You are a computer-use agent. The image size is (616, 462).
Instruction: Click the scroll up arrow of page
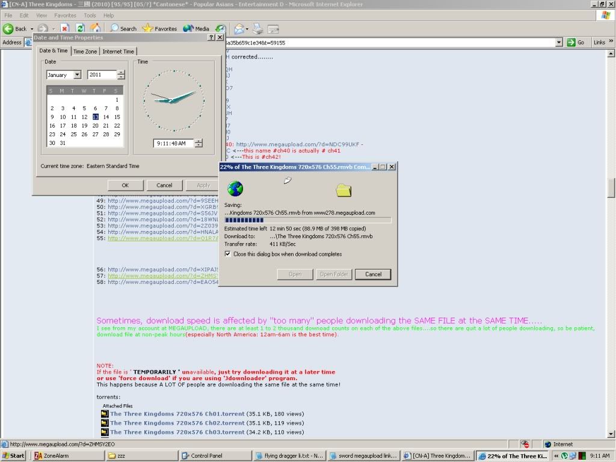click(x=611, y=54)
